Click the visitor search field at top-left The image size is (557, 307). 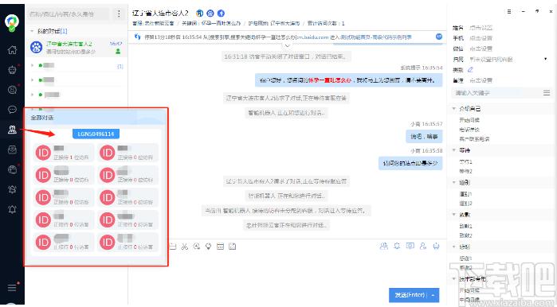tap(69, 14)
